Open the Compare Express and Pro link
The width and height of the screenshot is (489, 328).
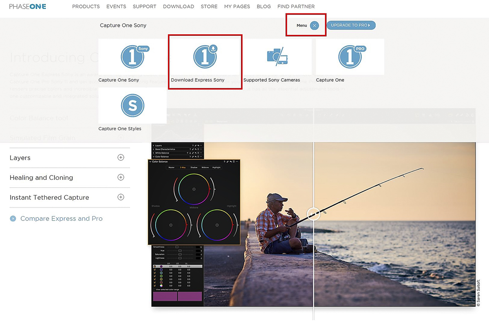coord(62,219)
